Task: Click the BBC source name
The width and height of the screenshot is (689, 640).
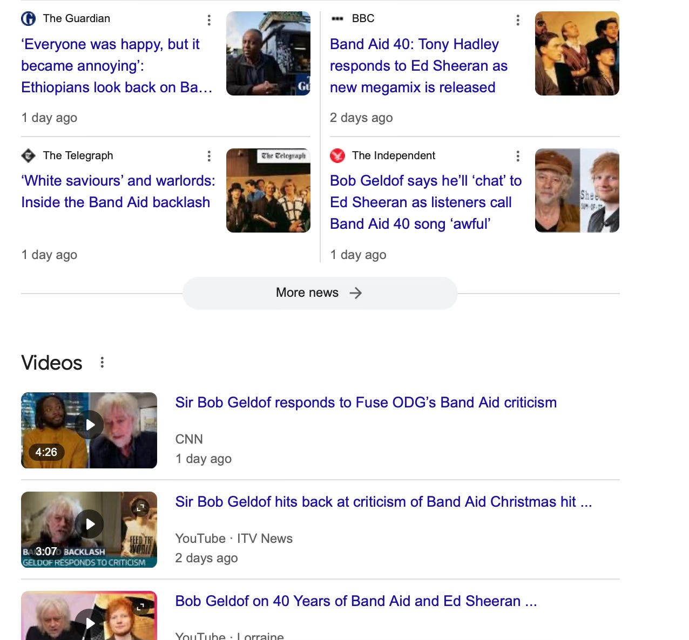Action: coord(363,18)
